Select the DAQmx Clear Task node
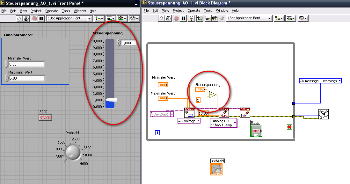Viewport: 350px width, 184px height. [x=245, y=113]
